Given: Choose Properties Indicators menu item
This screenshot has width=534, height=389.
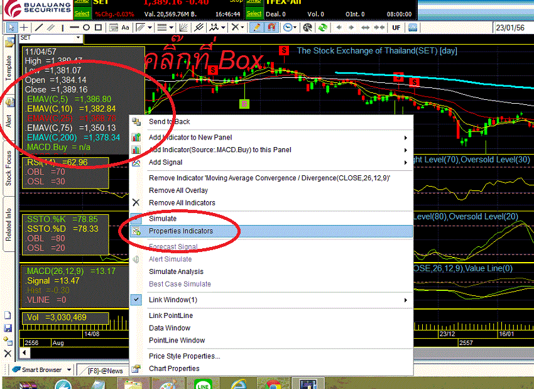Looking at the screenshot, I should click(271, 231).
